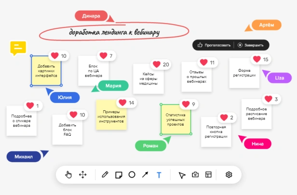The height and width of the screenshot is (195, 297).
Task: Open board settings gear
Action: (x=229, y=175)
